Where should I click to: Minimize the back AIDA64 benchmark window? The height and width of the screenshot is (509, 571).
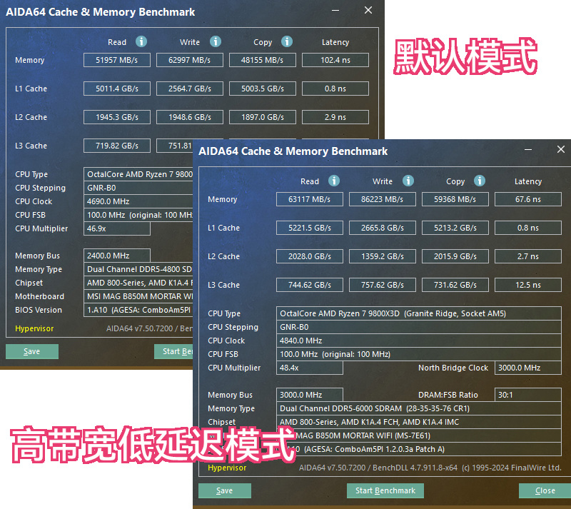(335, 10)
